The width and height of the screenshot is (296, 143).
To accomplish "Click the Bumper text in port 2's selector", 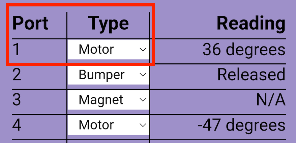I will (x=101, y=75).
